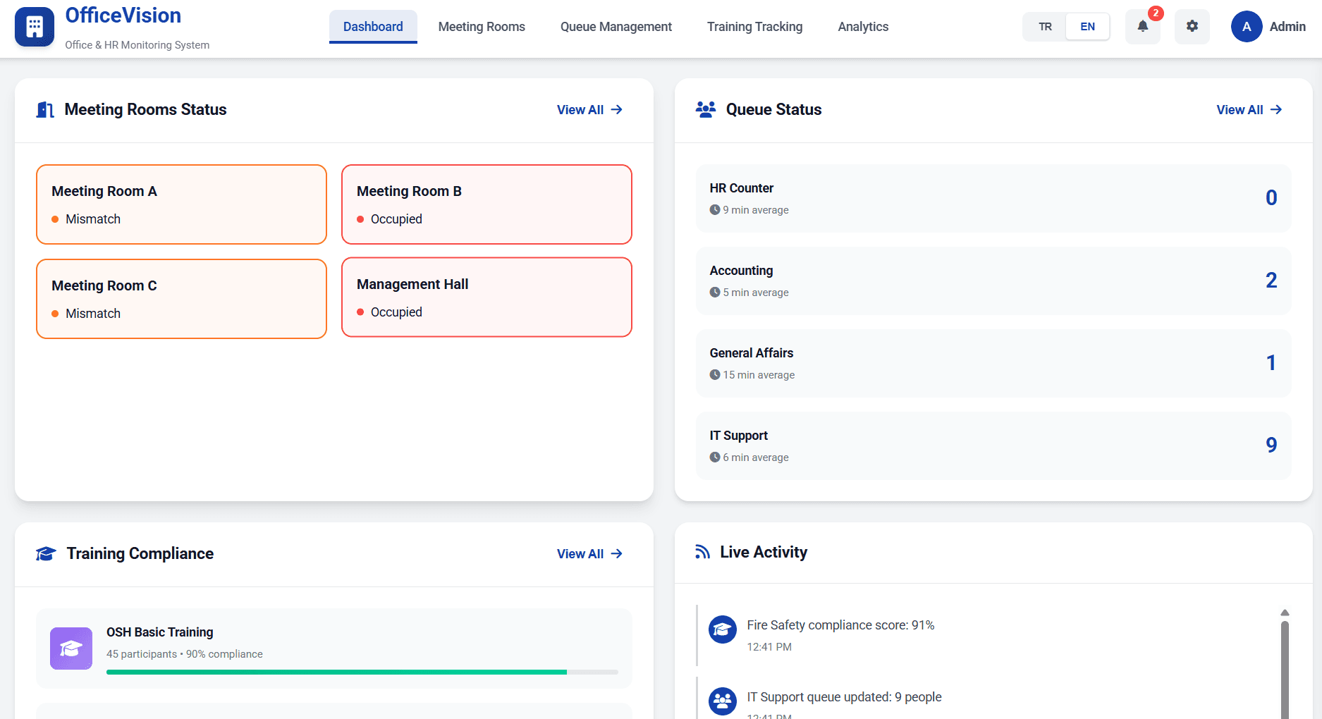This screenshot has width=1322, height=719.
Task: Click the Admin avatar circle
Action: tap(1246, 27)
